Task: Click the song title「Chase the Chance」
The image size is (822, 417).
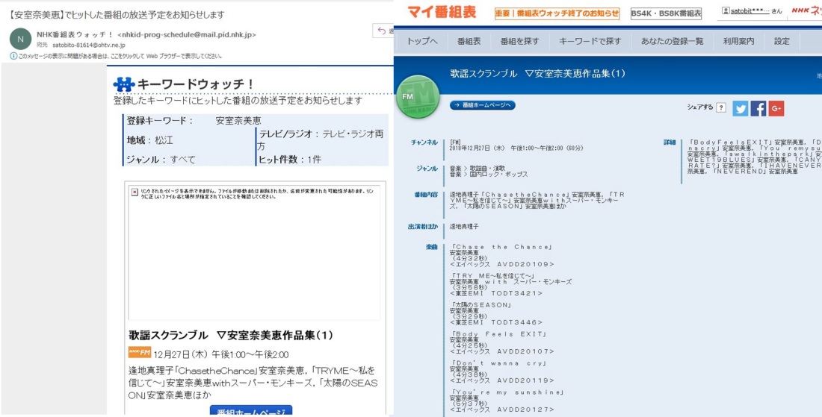Action: [x=503, y=247]
